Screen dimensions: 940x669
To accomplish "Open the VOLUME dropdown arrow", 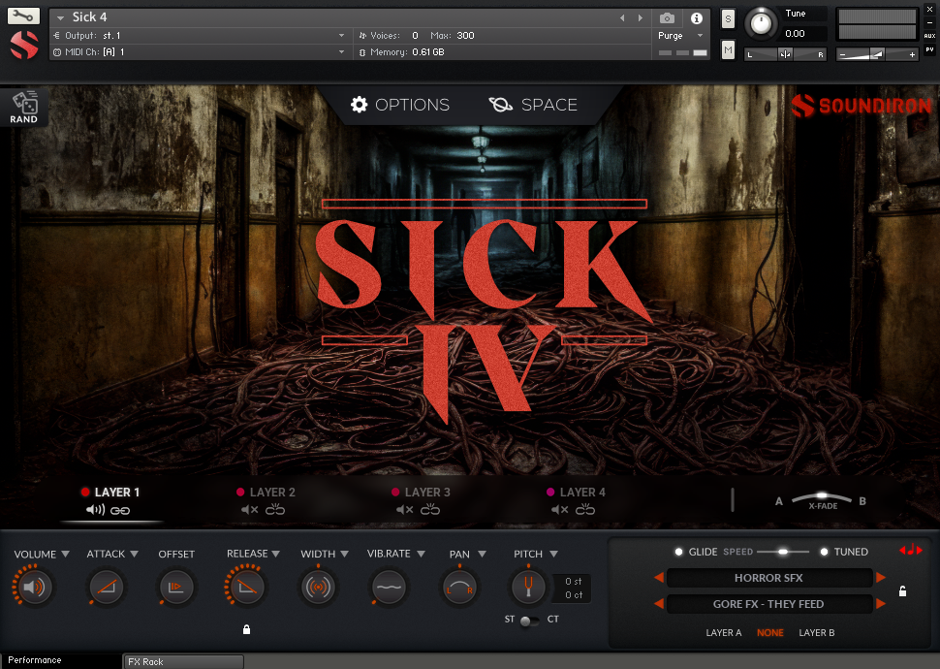I will click(x=65, y=554).
